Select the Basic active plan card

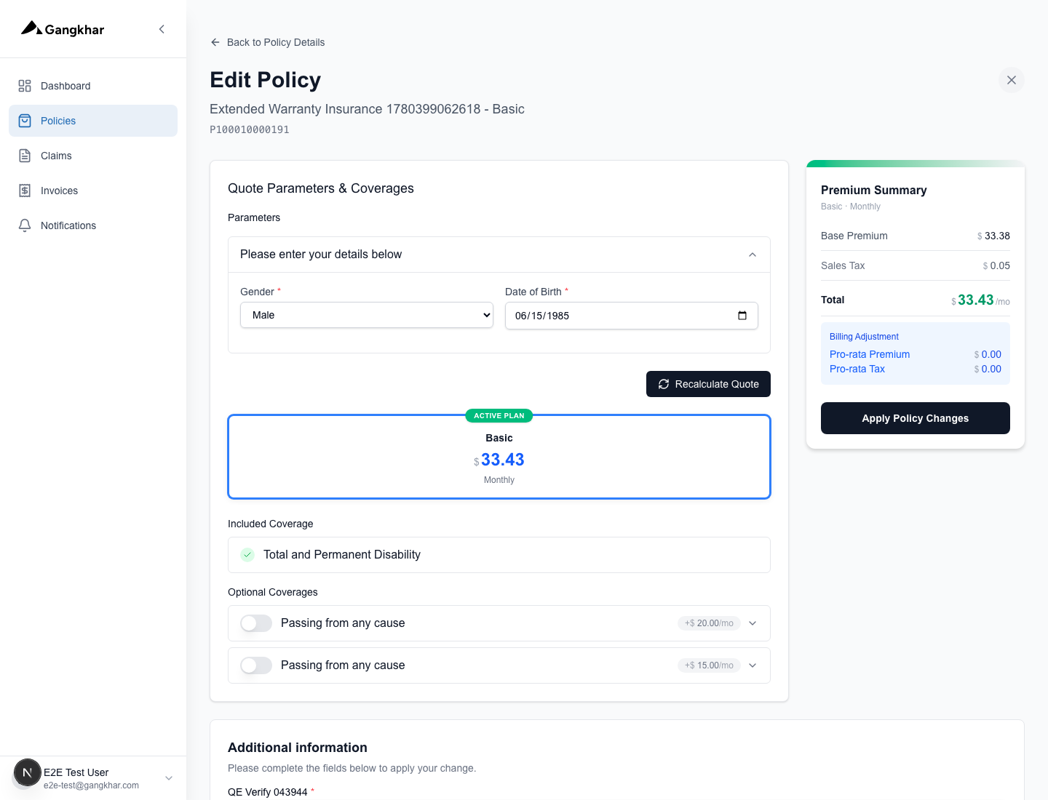pos(499,457)
